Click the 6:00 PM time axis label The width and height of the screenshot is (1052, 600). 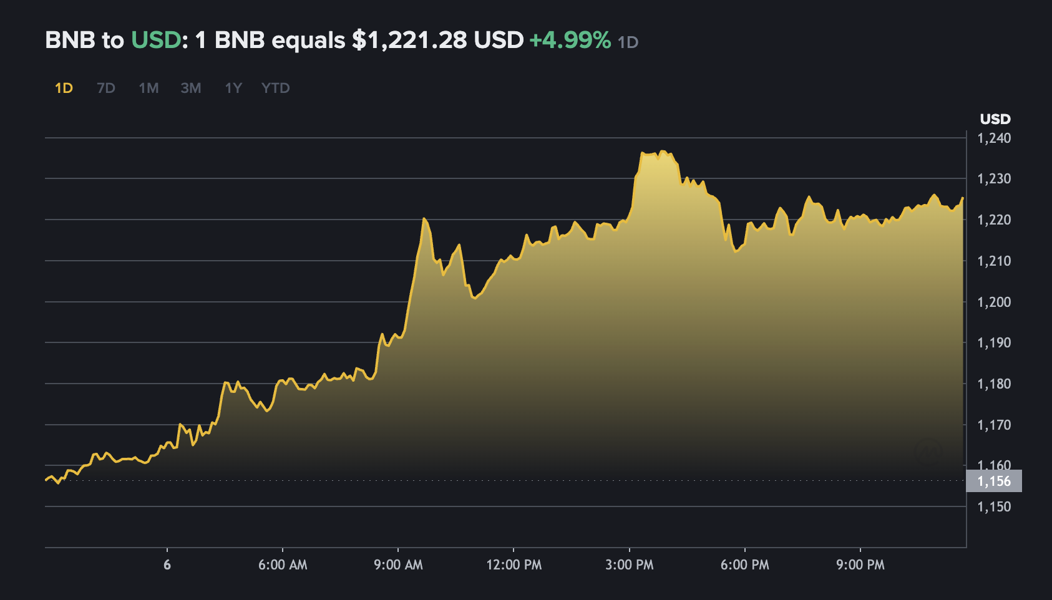[x=744, y=565]
